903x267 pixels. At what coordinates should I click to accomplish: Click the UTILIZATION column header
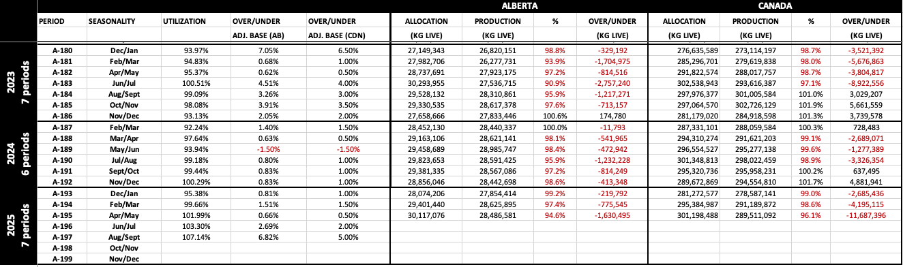184,22
